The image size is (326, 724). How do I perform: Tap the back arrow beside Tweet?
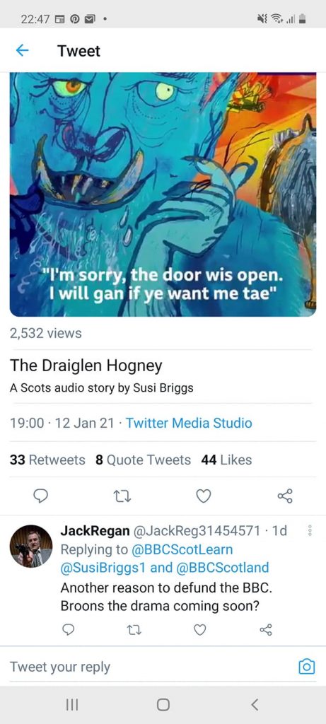tap(22, 51)
